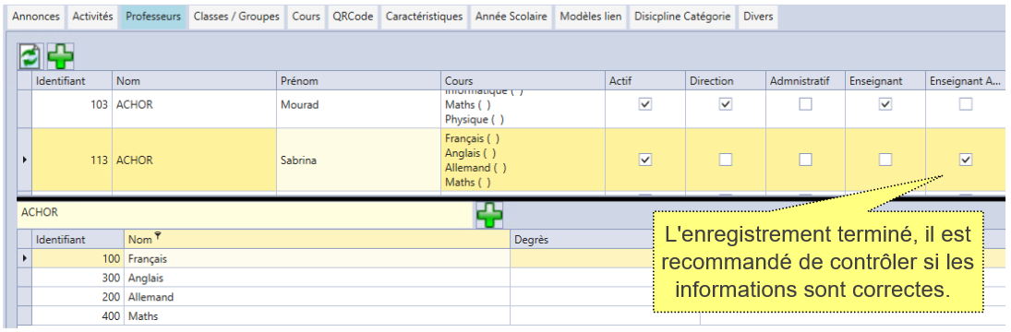Screen dimensions: 1011x332
Task: Click filter icon on the Nom column header
Action: (x=157, y=237)
